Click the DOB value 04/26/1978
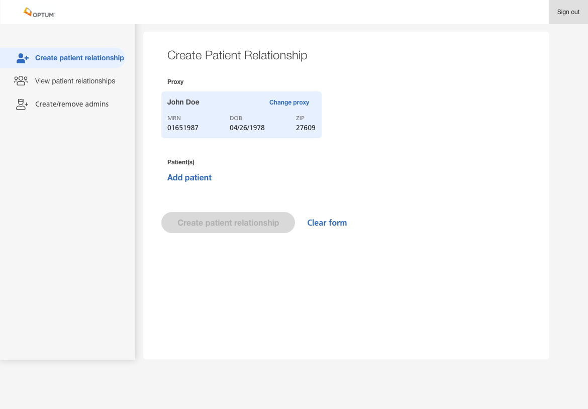 click(x=247, y=128)
